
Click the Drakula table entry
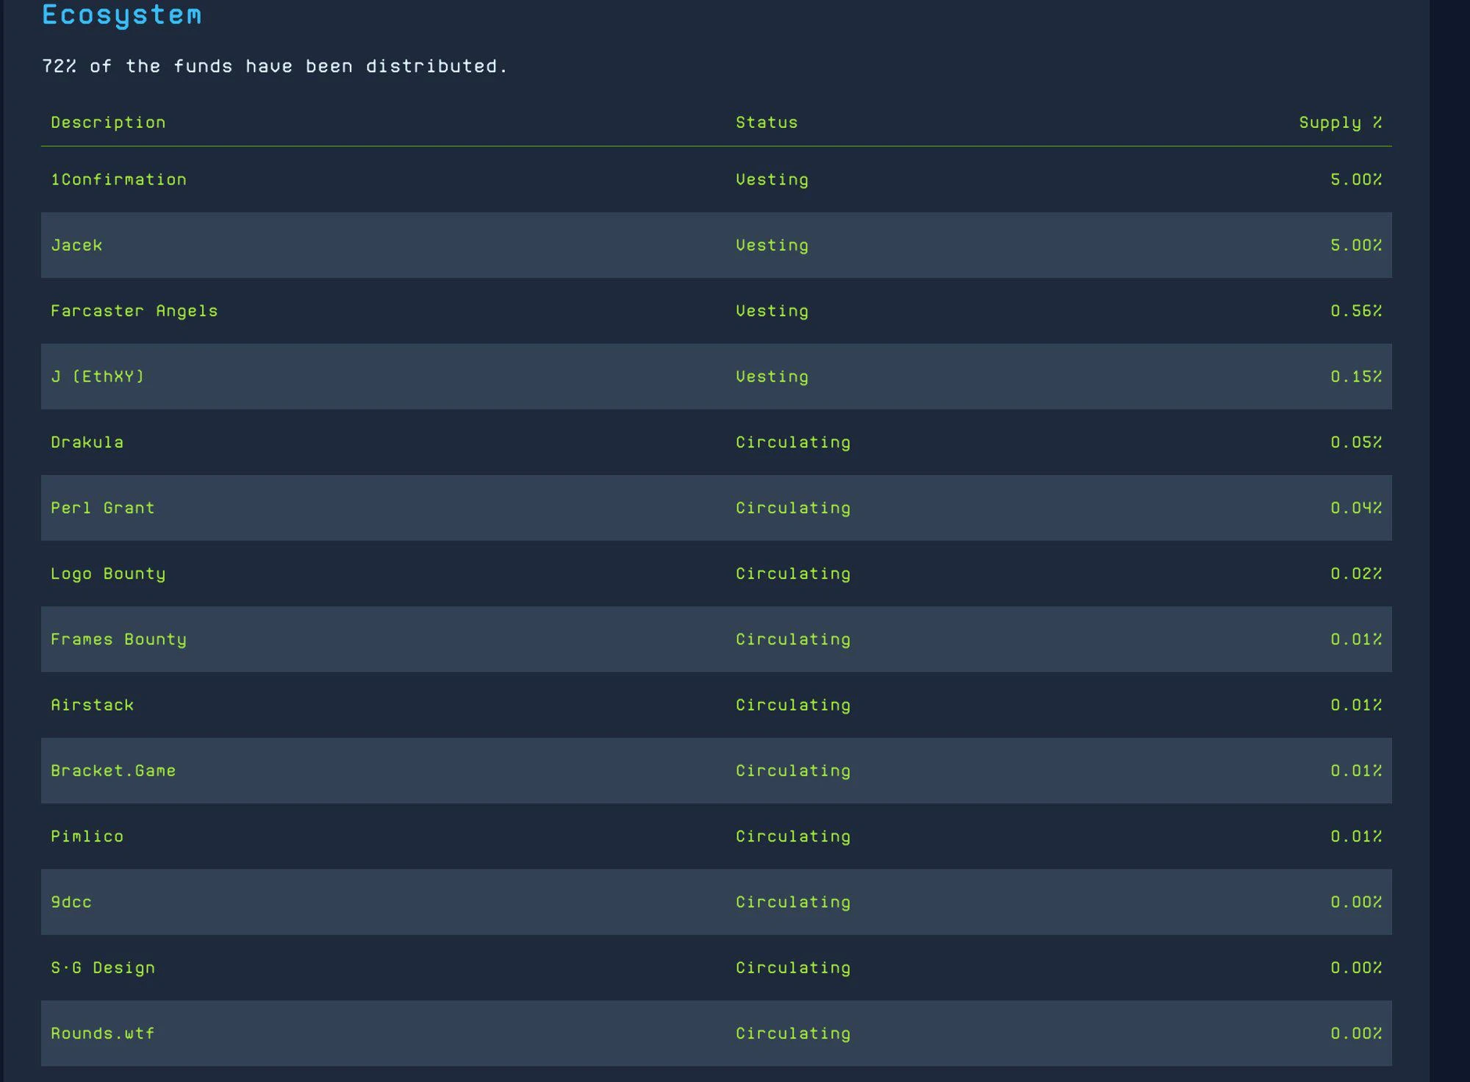pyautogui.click(x=87, y=443)
